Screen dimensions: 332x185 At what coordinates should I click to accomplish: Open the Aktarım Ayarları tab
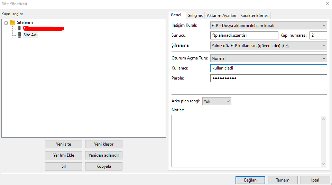(221, 16)
